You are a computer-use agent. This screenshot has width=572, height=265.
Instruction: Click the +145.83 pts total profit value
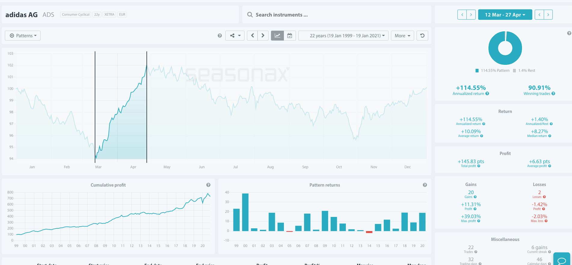pos(471,161)
